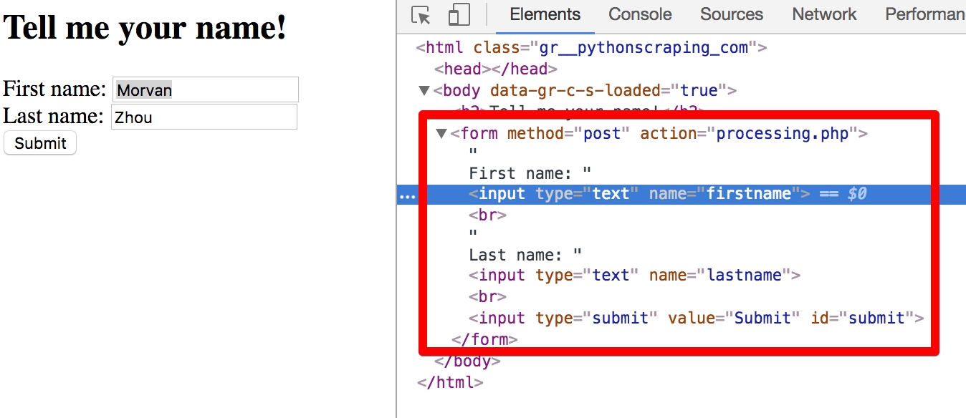Click the closing form tag line
Image resolution: width=966 pixels, height=418 pixels.
click(484, 339)
